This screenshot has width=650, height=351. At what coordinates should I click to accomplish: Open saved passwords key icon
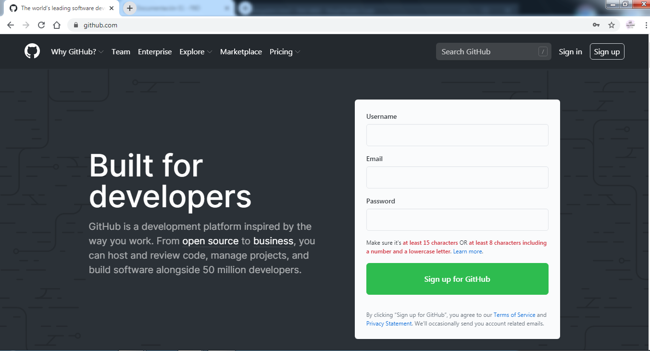pos(596,25)
